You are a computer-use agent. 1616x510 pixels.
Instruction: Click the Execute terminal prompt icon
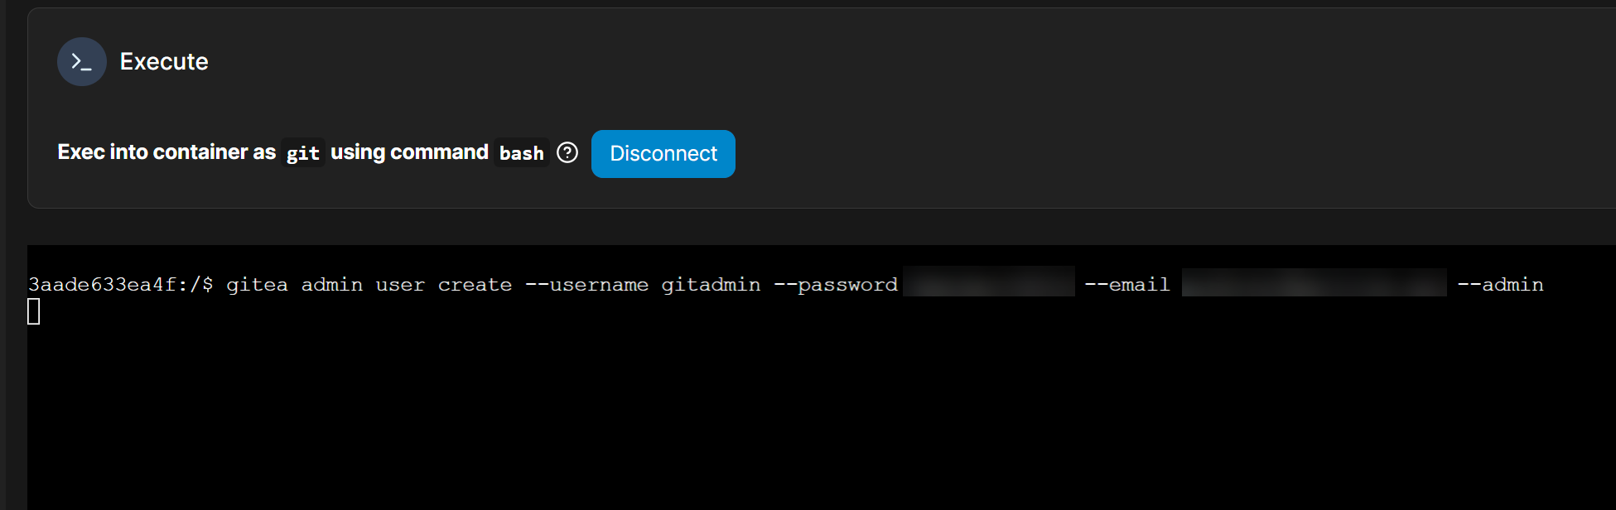coord(81,61)
